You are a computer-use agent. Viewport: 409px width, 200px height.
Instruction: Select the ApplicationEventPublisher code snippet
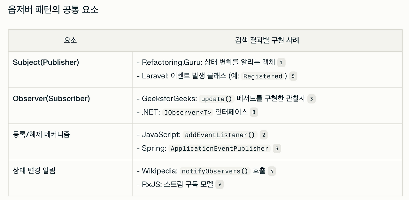tap(220, 148)
